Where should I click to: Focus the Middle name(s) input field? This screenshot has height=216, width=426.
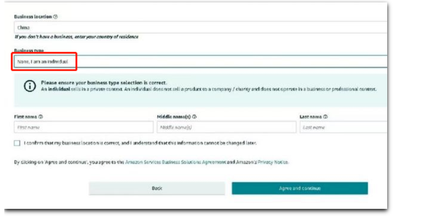coord(226,127)
